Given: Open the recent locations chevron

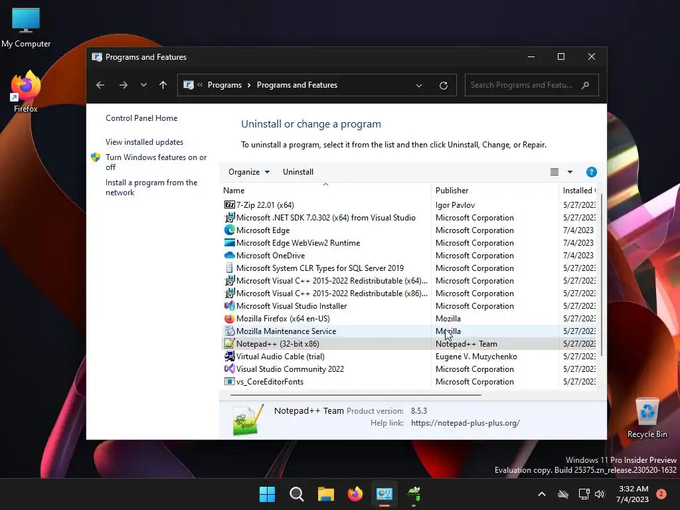Looking at the screenshot, I should point(143,85).
